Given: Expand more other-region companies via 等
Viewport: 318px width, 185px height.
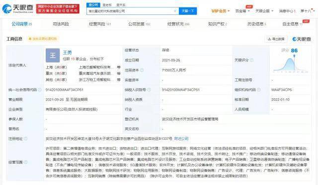Looking at the screenshot, I should point(119,80).
